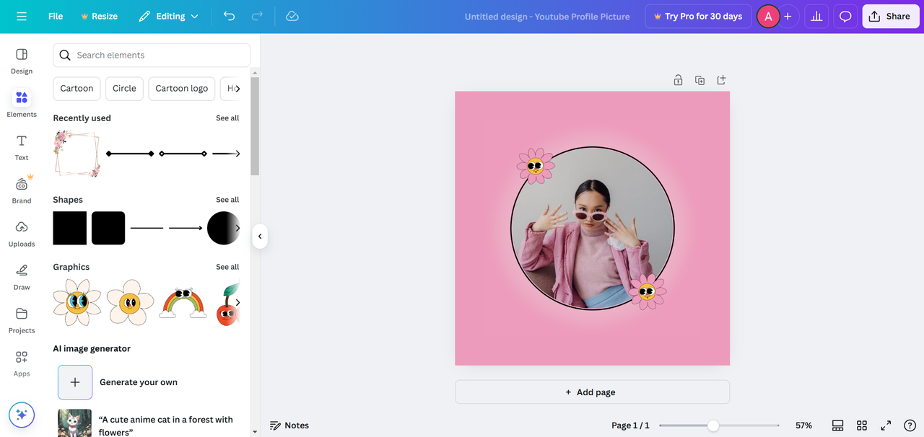This screenshot has height=437, width=924.
Task: Open the Brand tab
Action: [22, 190]
